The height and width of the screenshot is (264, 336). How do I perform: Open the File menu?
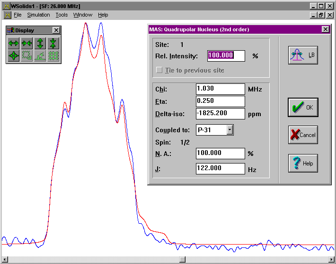coord(18,15)
